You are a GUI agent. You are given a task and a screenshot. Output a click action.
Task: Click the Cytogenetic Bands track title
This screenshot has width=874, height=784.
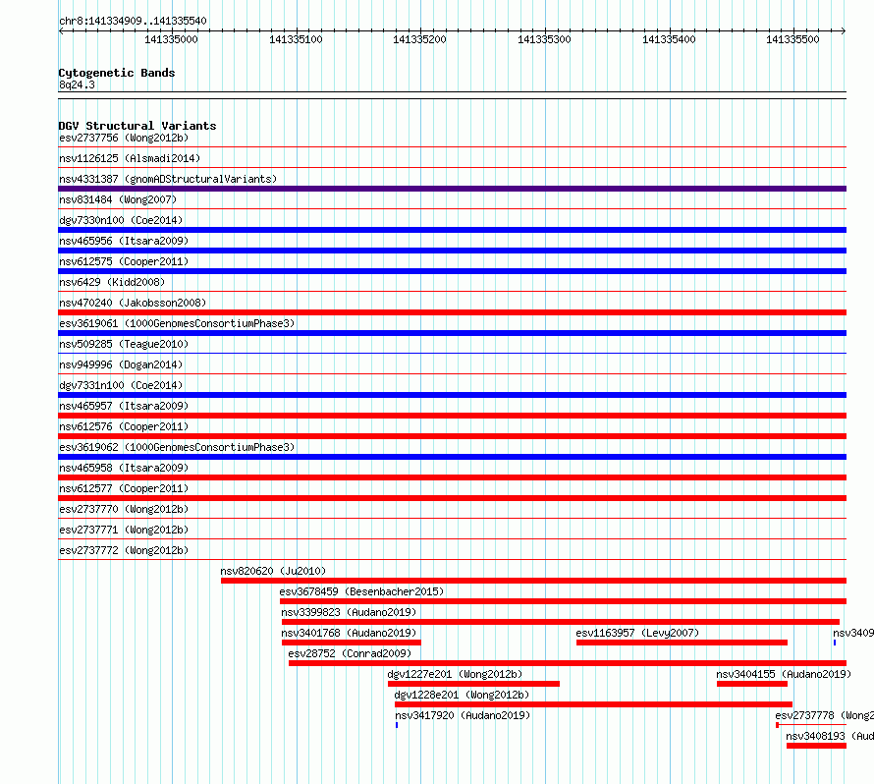117,73
